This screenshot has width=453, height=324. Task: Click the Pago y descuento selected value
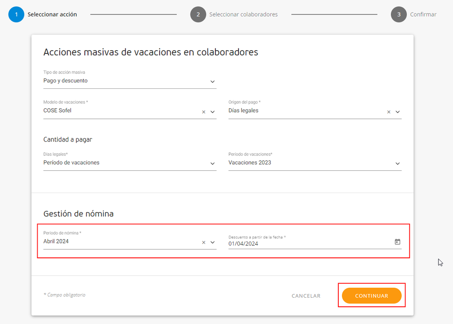pos(66,81)
